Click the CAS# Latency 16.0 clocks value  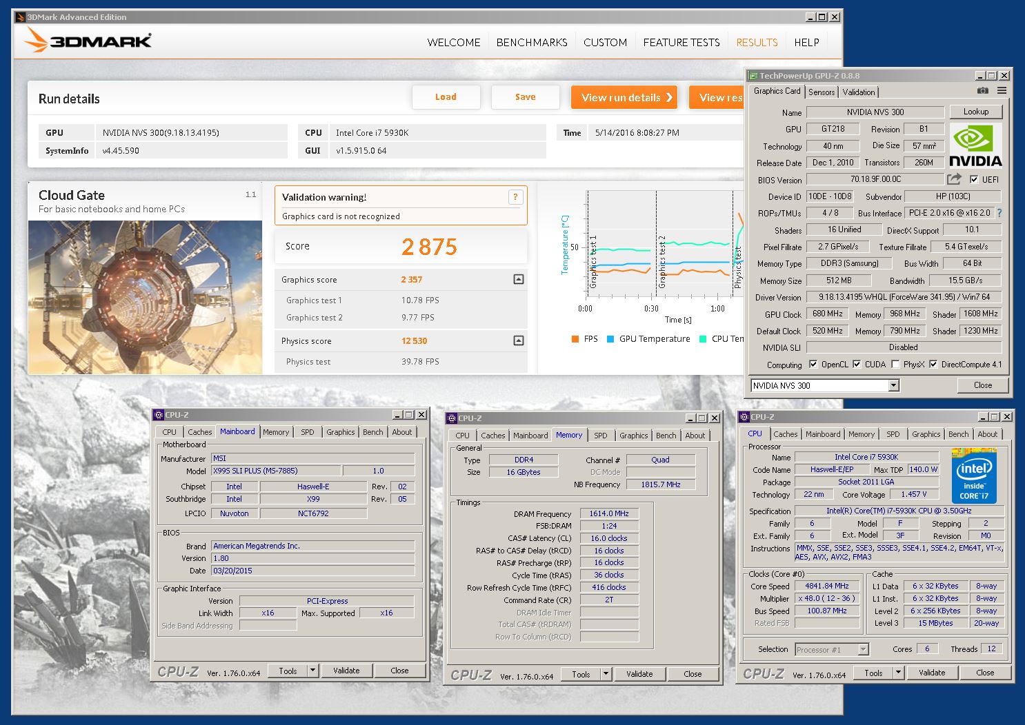coord(609,538)
